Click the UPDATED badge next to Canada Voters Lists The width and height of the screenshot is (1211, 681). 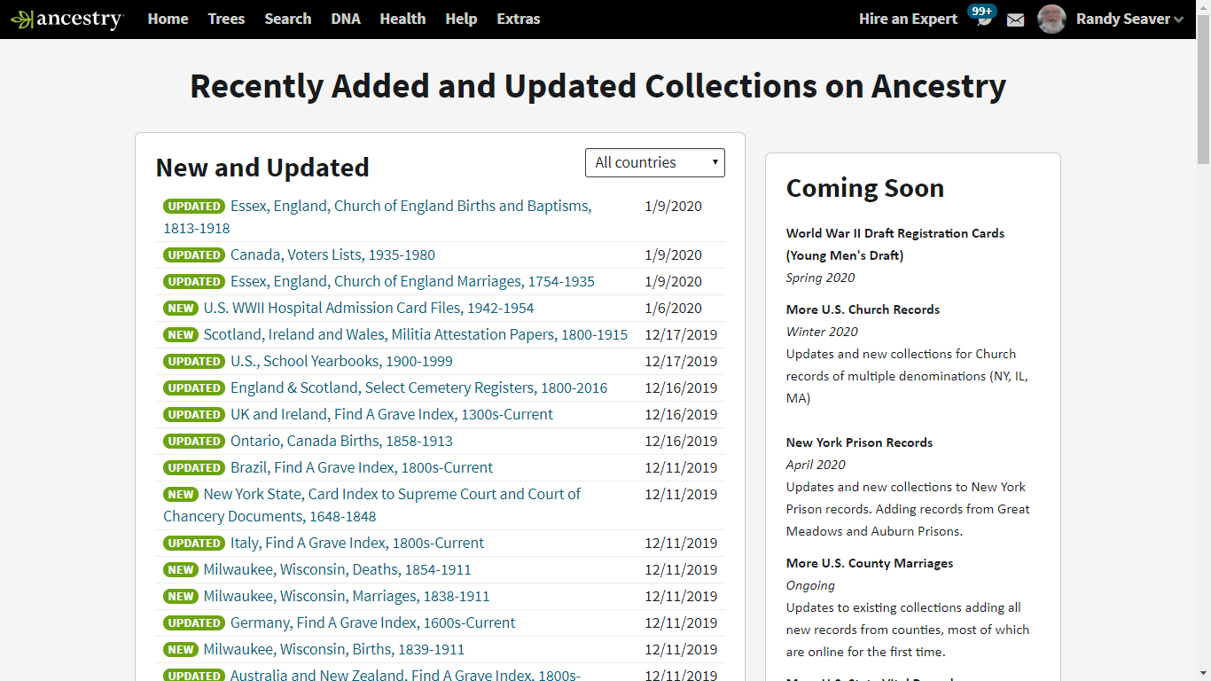tap(194, 254)
